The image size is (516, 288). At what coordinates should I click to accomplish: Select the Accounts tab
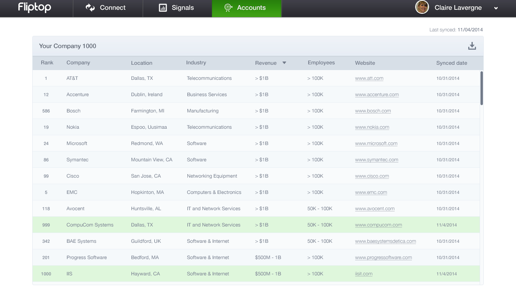(x=247, y=8)
